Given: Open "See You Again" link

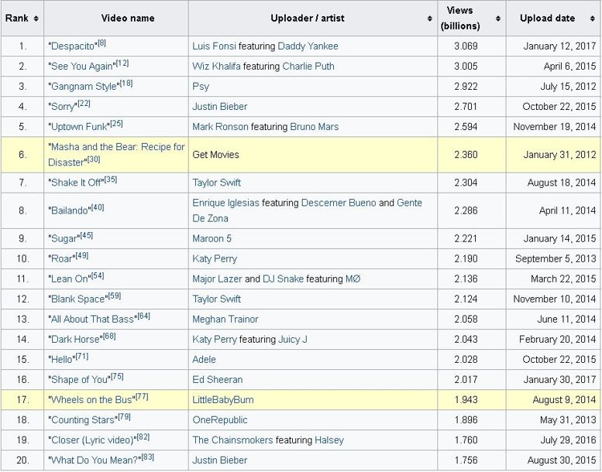Looking at the screenshot, I should [x=82, y=67].
